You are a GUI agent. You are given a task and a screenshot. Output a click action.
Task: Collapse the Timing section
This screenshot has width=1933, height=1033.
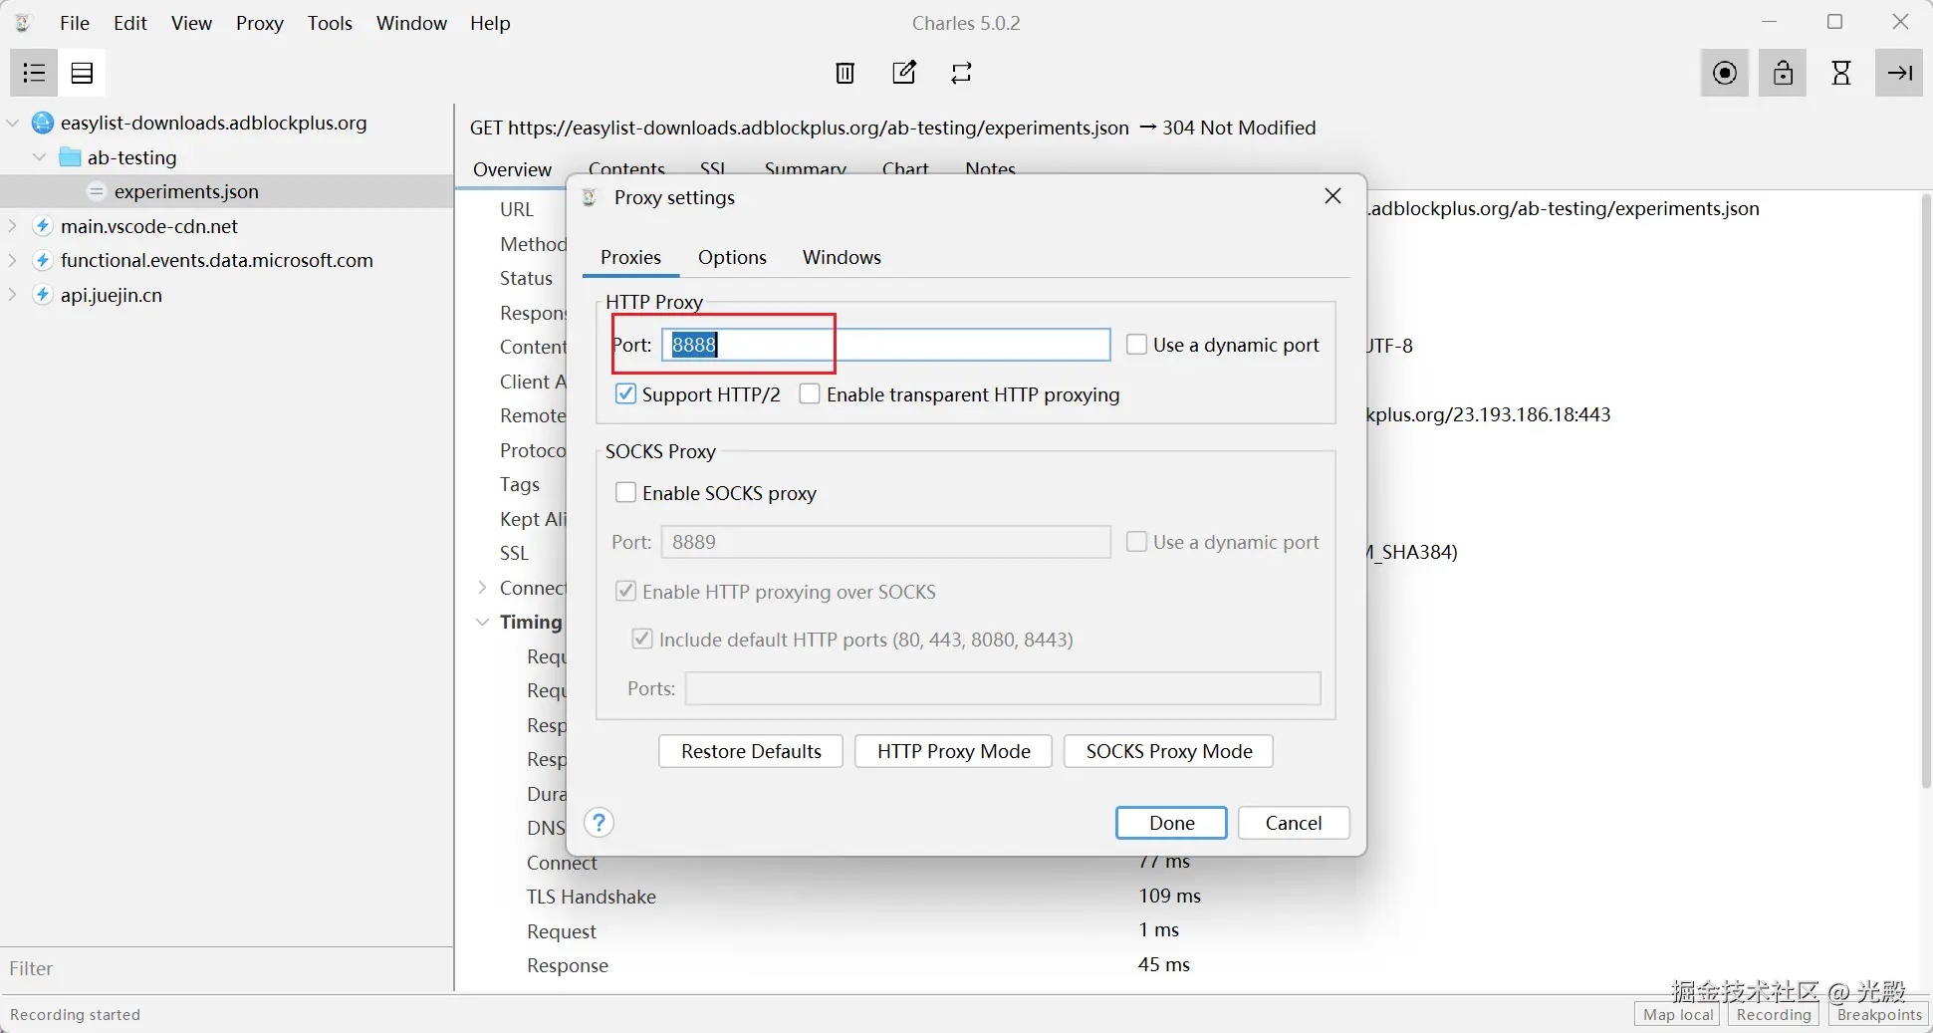[482, 622]
